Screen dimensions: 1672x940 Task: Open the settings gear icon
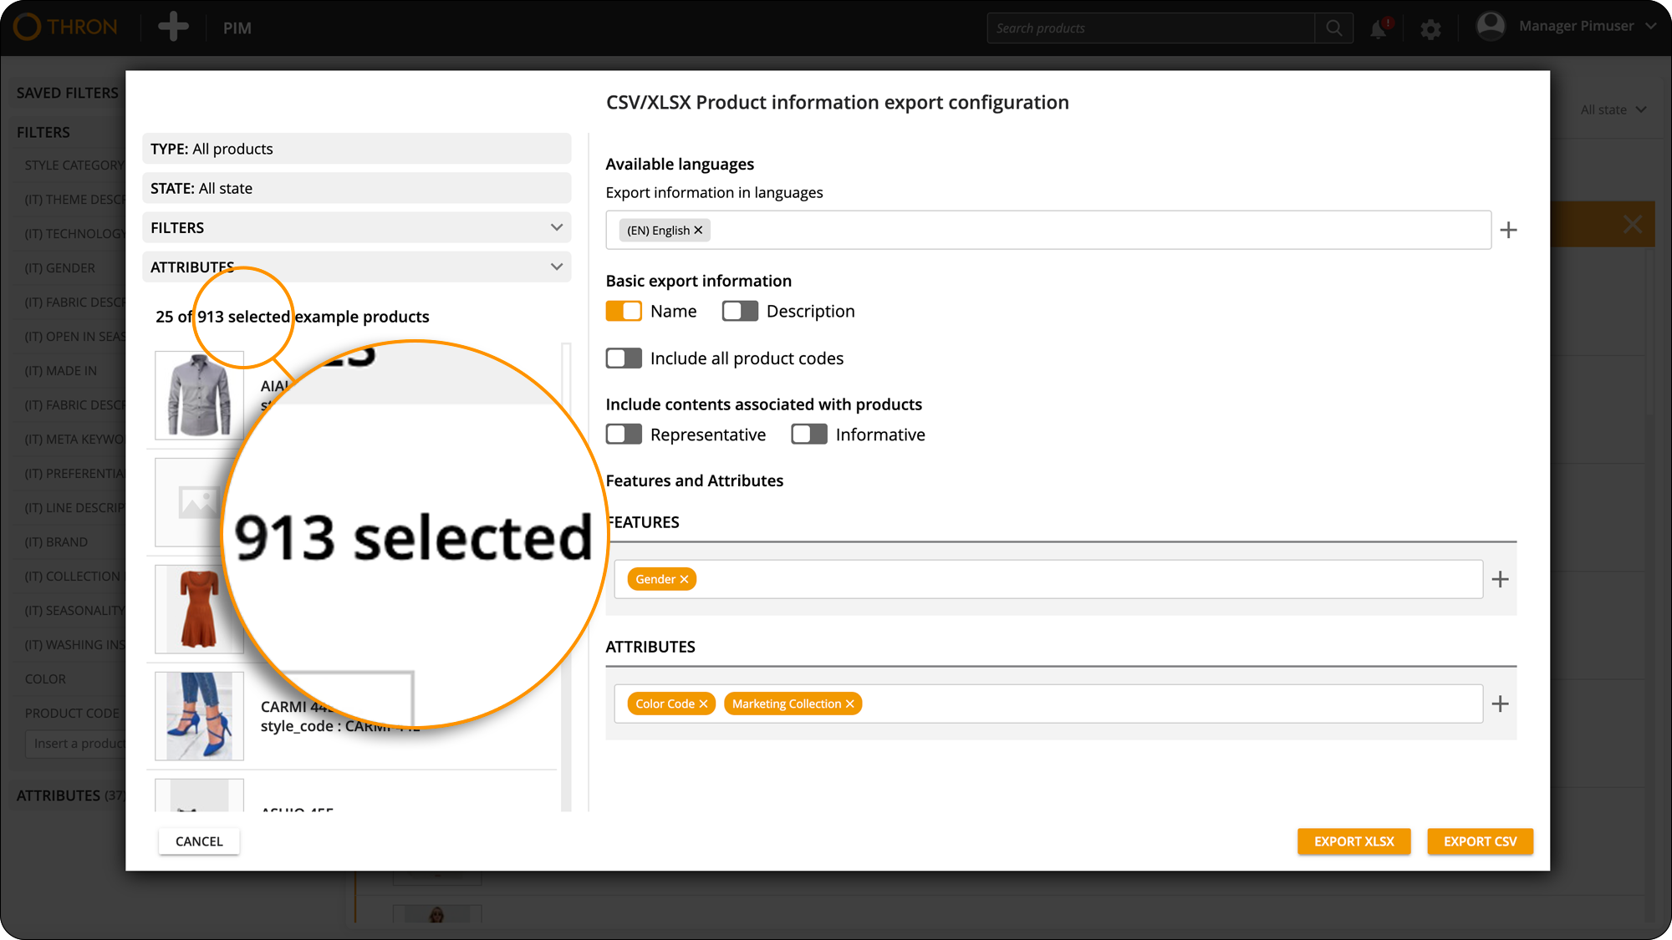point(1430,30)
